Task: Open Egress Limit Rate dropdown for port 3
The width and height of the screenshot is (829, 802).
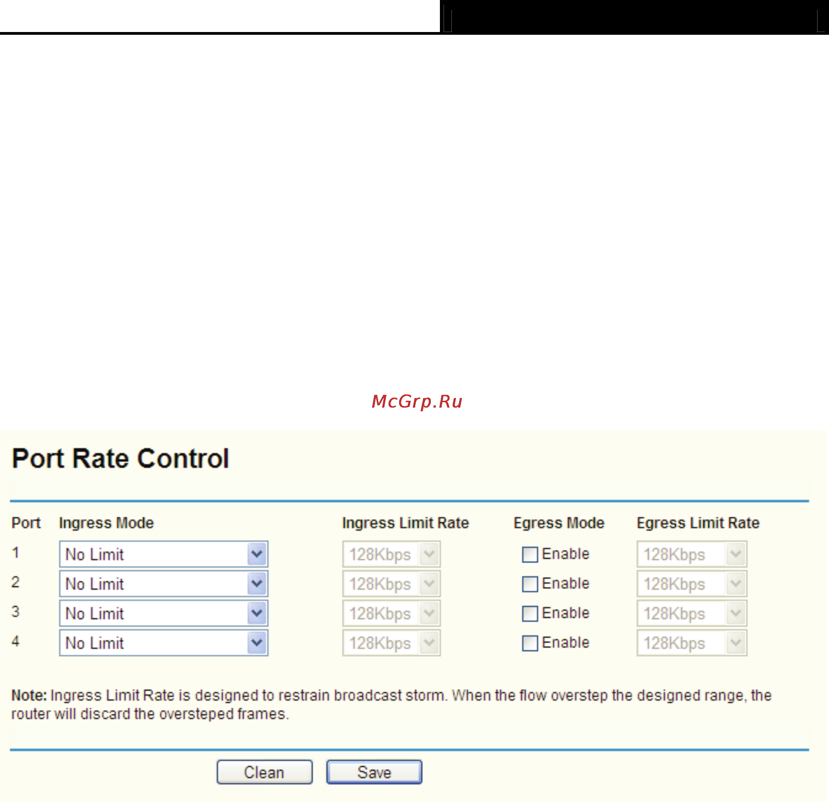Action: point(692,613)
